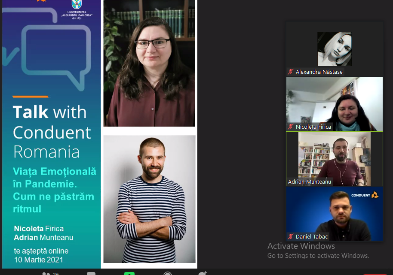Screen dimensions: 393x275
Task: Click the muted microphone icon beside Nicoleta Firica's tile name
Action: point(291,127)
